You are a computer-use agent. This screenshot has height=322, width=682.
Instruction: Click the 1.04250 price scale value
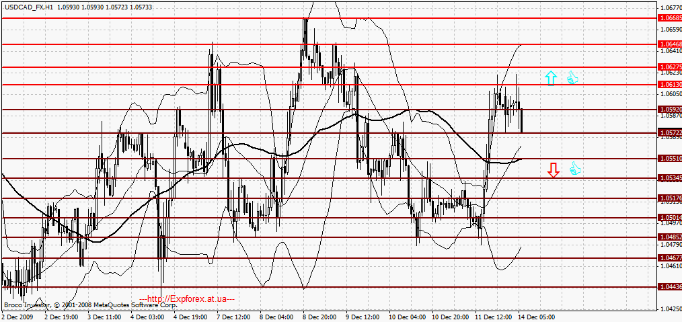coord(671,309)
